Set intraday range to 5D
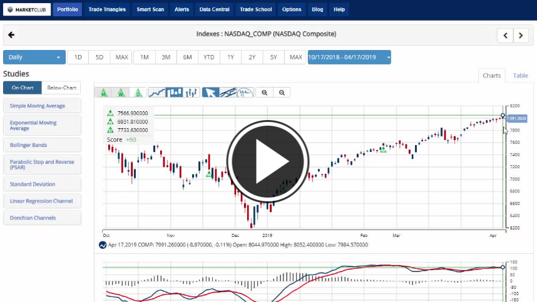The height and width of the screenshot is (302, 537). tap(100, 57)
